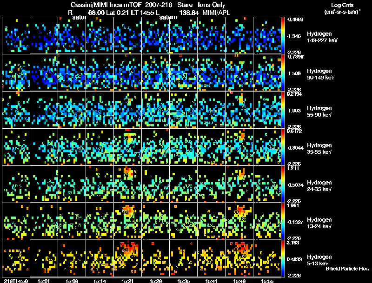Click the L value 138.84 in the header

(x=189, y=13)
